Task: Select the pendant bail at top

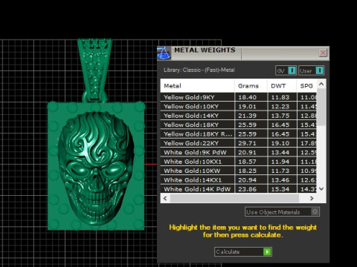Action: pos(94,70)
